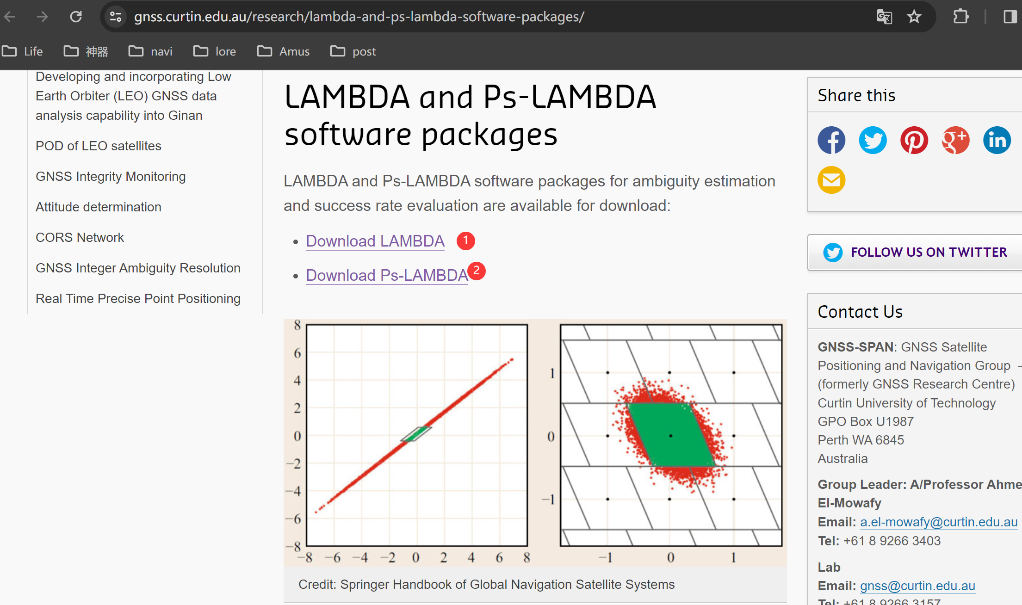Click the ambiguity plots figure image

tap(535, 443)
